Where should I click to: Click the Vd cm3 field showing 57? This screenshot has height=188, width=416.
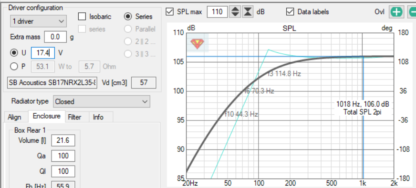tap(144, 83)
